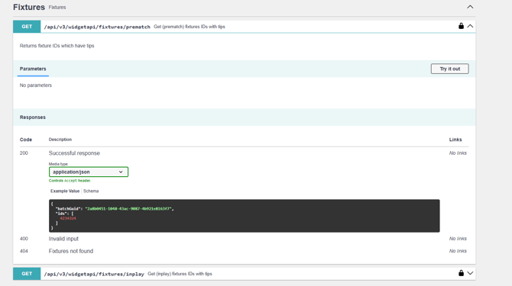Viewport: 512px width, 286px height.
Task: Click 'Invalid input' description
Action: (63, 239)
